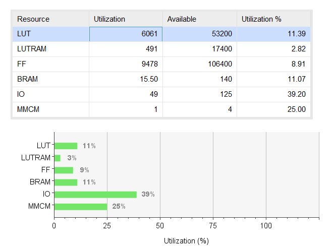Select the LUT row name cell
The height and width of the screenshot is (251, 335).
point(50,34)
